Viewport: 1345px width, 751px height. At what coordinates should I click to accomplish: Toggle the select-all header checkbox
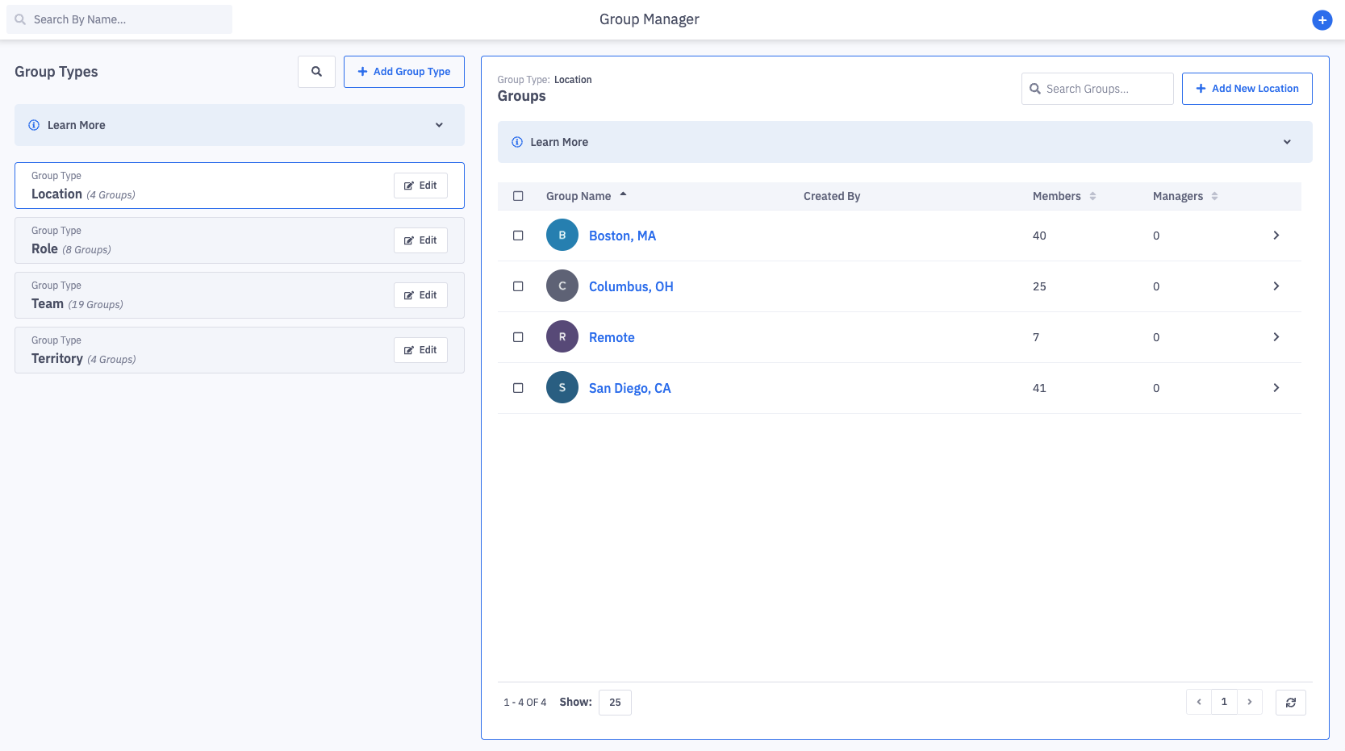tap(518, 196)
